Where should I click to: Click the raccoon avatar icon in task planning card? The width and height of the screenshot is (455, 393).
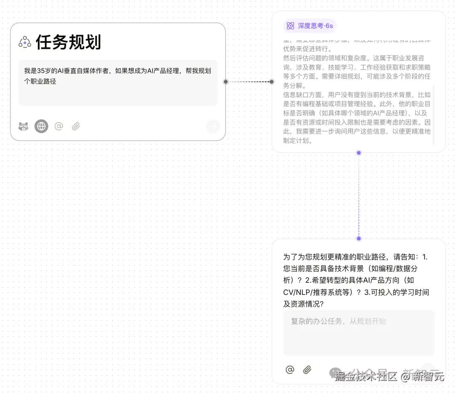tap(24, 126)
